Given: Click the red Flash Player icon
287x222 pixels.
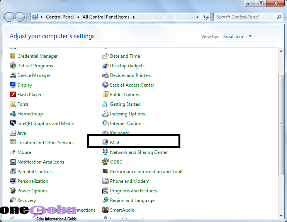Looking at the screenshot, I should [x=13, y=94].
